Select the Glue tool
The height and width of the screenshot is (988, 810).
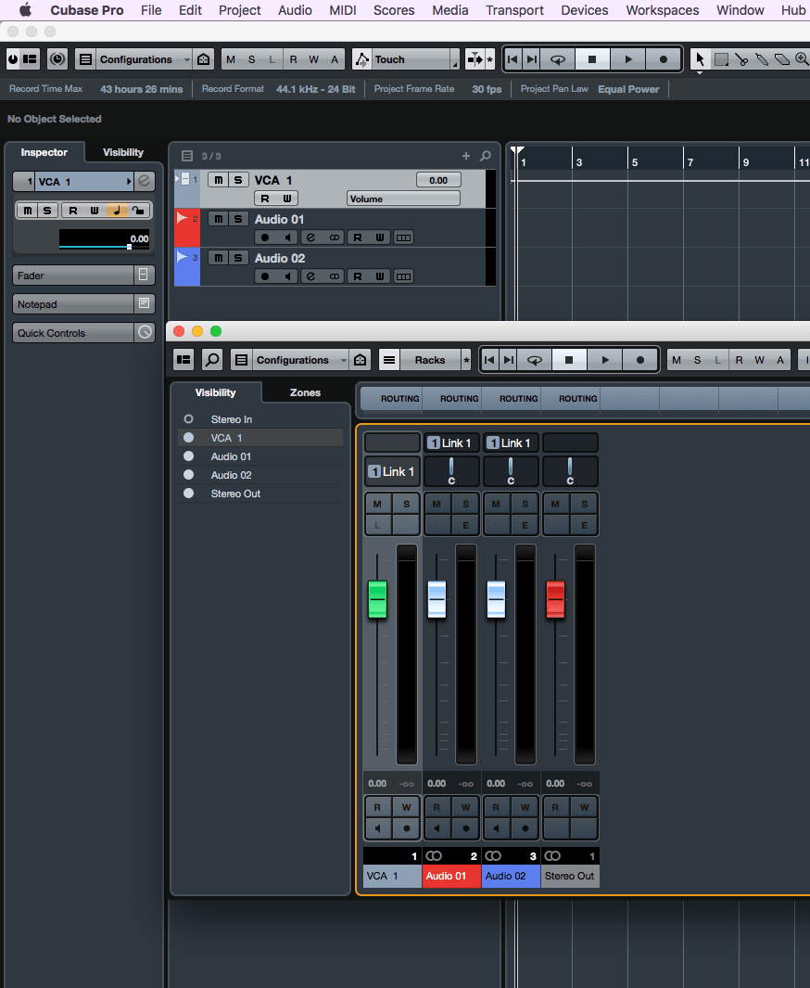762,59
